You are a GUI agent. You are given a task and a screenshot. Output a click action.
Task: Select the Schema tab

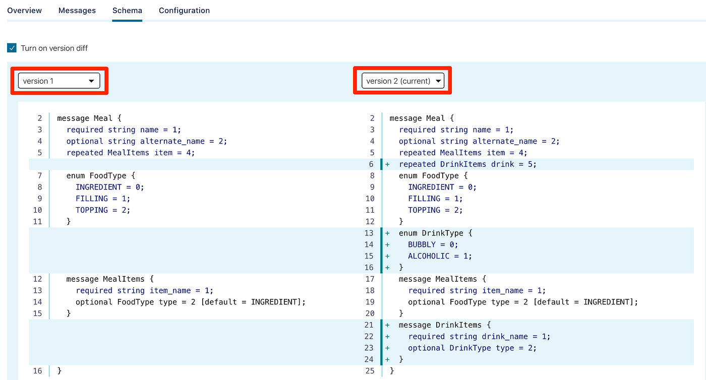tap(127, 10)
